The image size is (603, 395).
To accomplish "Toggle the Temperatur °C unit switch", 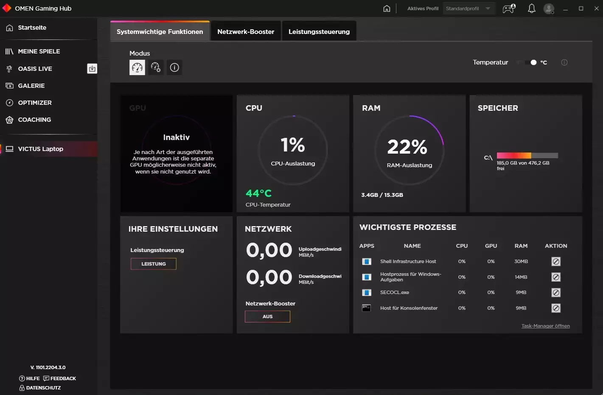I will (531, 62).
